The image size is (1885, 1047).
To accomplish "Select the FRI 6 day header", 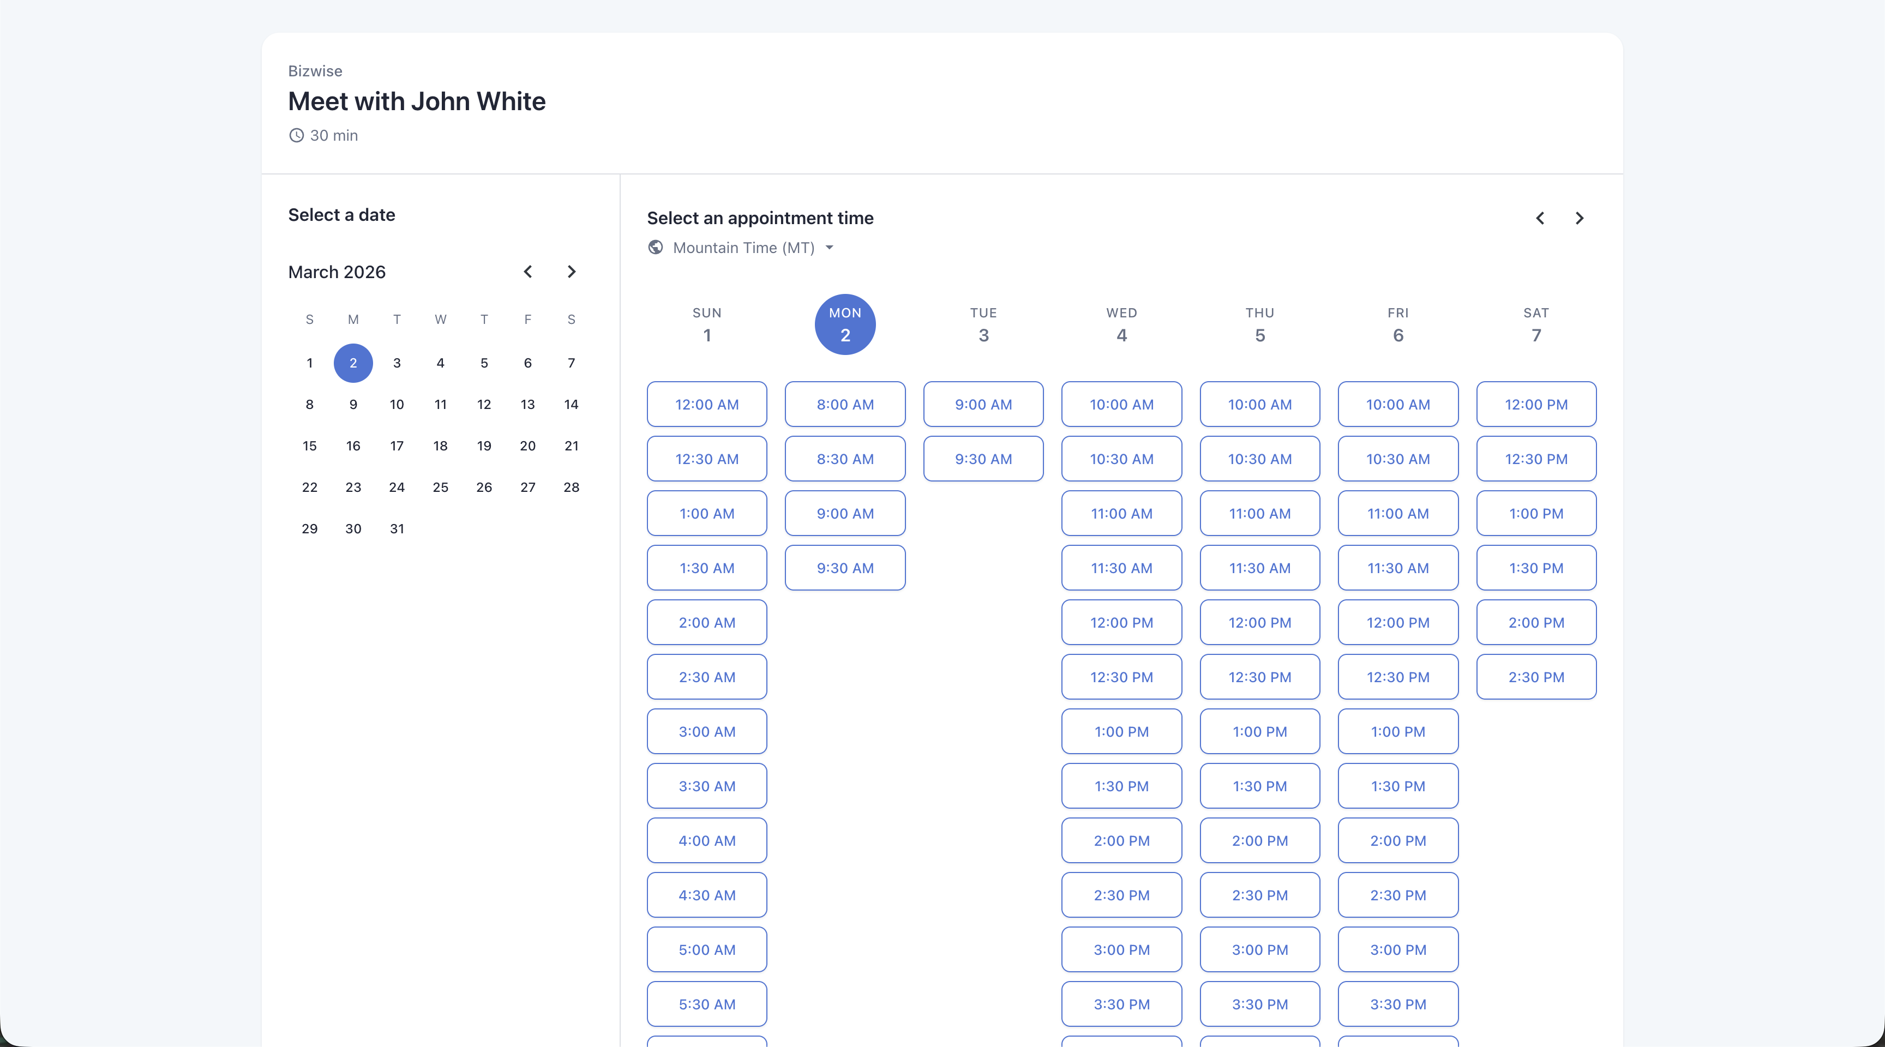I will click(1398, 325).
